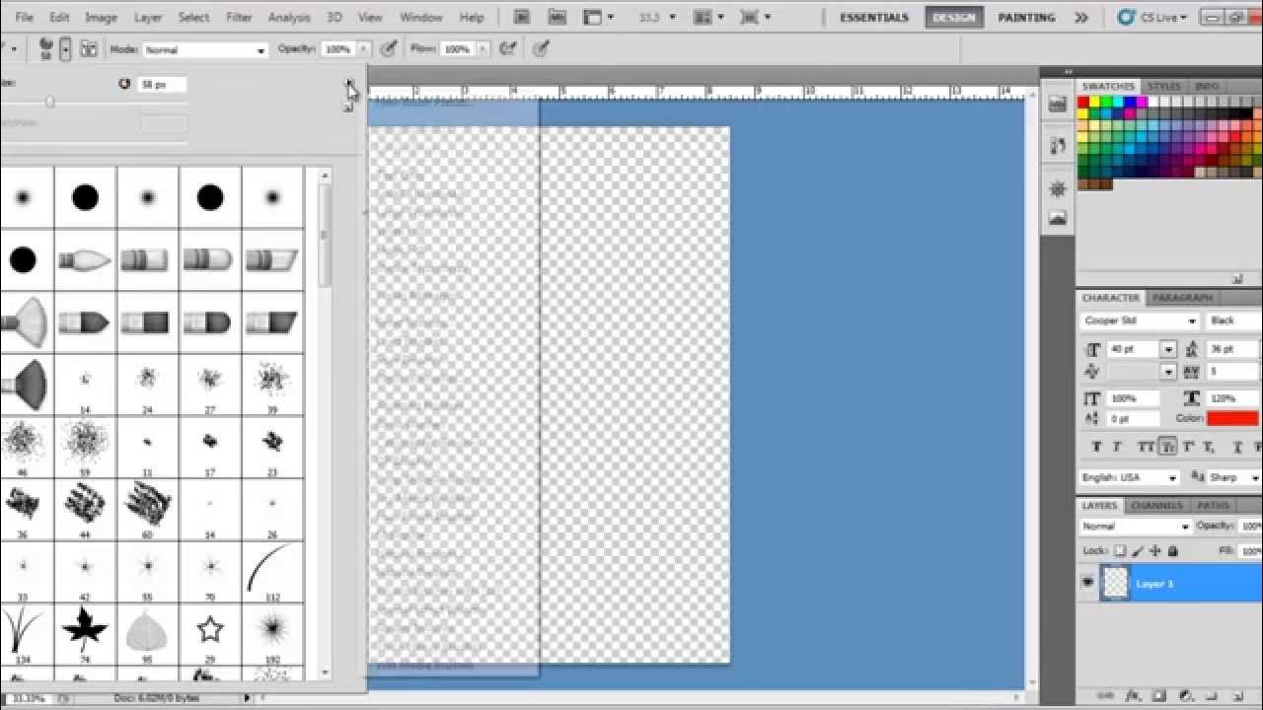1263x710 pixels.
Task: Switch to the Swatches tab
Action: pyautogui.click(x=1108, y=87)
